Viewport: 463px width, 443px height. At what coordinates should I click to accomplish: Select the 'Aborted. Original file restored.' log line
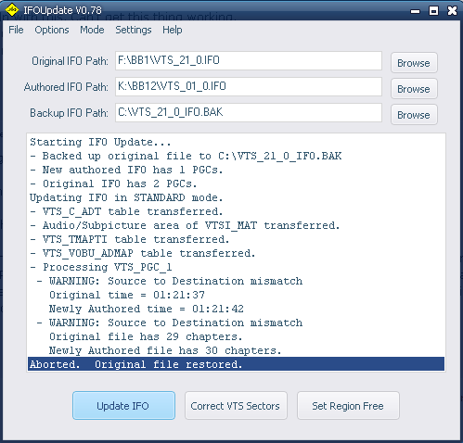click(236, 364)
